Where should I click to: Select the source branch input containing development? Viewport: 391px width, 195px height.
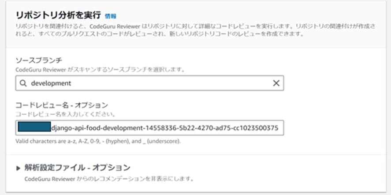149,83
